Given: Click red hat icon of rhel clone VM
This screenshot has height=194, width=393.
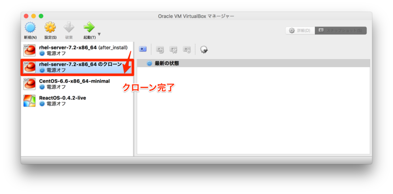Looking at the screenshot, I should point(29,67).
